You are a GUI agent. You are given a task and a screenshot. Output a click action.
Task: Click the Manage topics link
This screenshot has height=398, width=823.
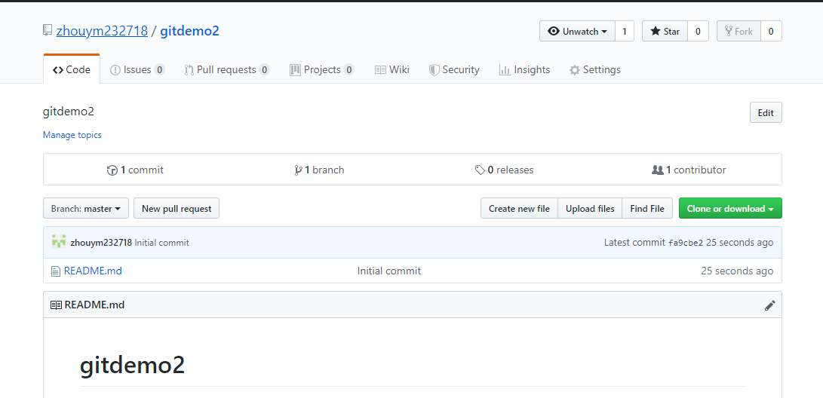72,135
